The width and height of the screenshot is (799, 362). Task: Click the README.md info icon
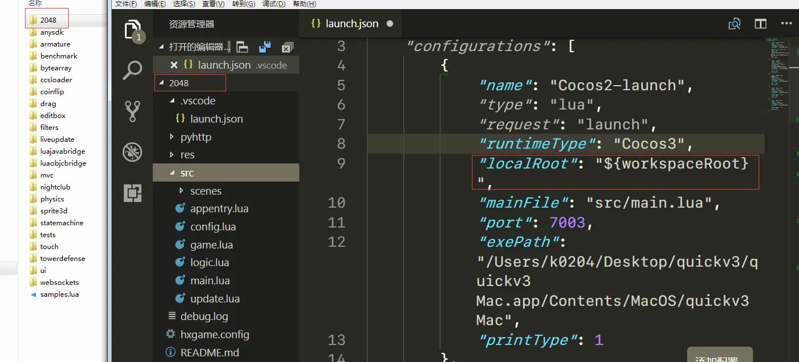[170, 352]
